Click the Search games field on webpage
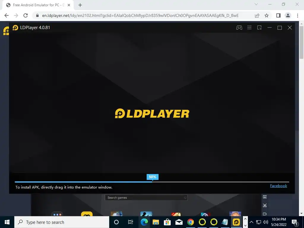Screen dimensions: 304x228 tap(146, 197)
